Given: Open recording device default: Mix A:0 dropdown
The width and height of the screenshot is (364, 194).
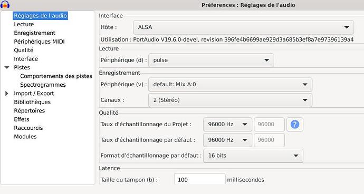Looking at the screenshot, I should tap(230, 85).
